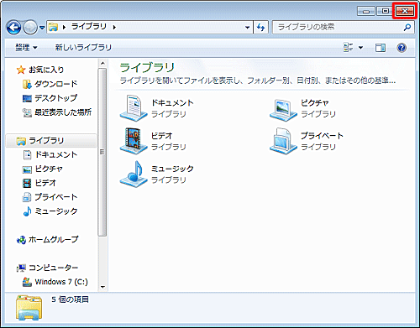Create a library with 新しいライブラリ
The image size is (420, 328).
tap(83, 48)
